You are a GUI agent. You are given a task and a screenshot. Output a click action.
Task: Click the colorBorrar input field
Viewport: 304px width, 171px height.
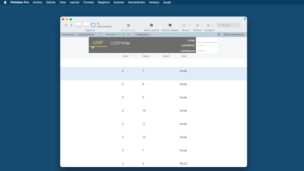coord(207,45)
